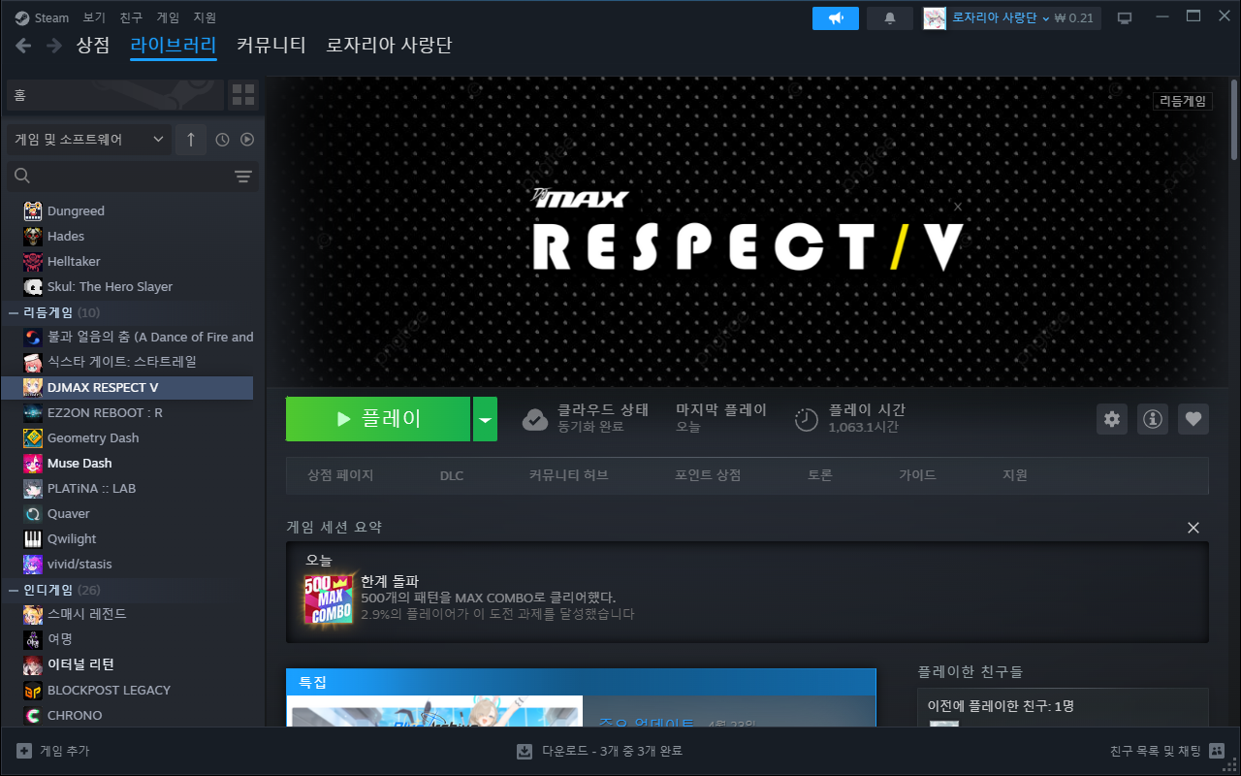Click the blue announcements megaphone icon
This screenshot has width=1241, height=776.
pos(836,18)
